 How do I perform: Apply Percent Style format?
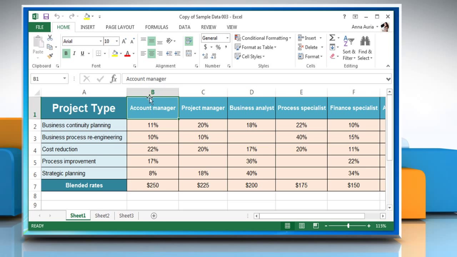(218, 47)
